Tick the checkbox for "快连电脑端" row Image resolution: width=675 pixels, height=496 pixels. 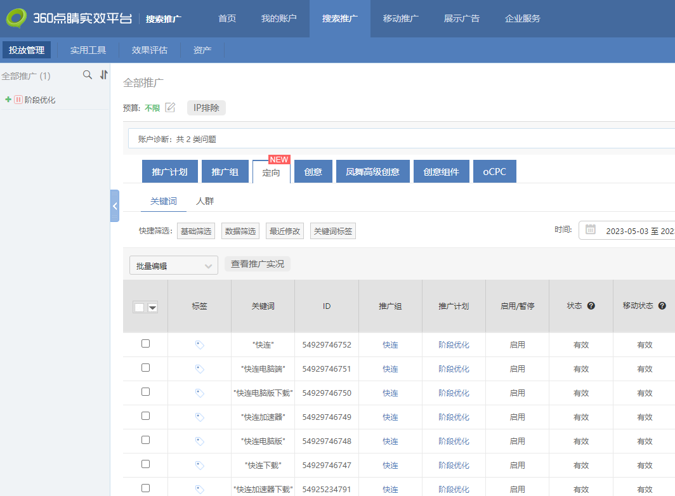pyautogui.click(x=145, y=368)
